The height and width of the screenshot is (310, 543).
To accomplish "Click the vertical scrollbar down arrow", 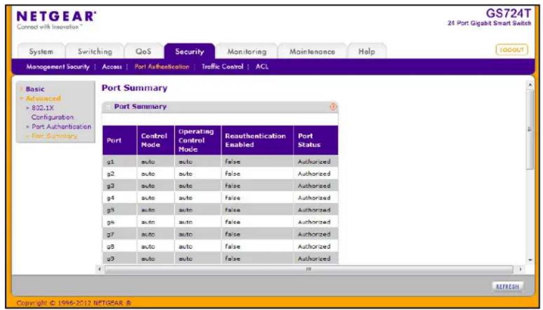I will 529,260.
